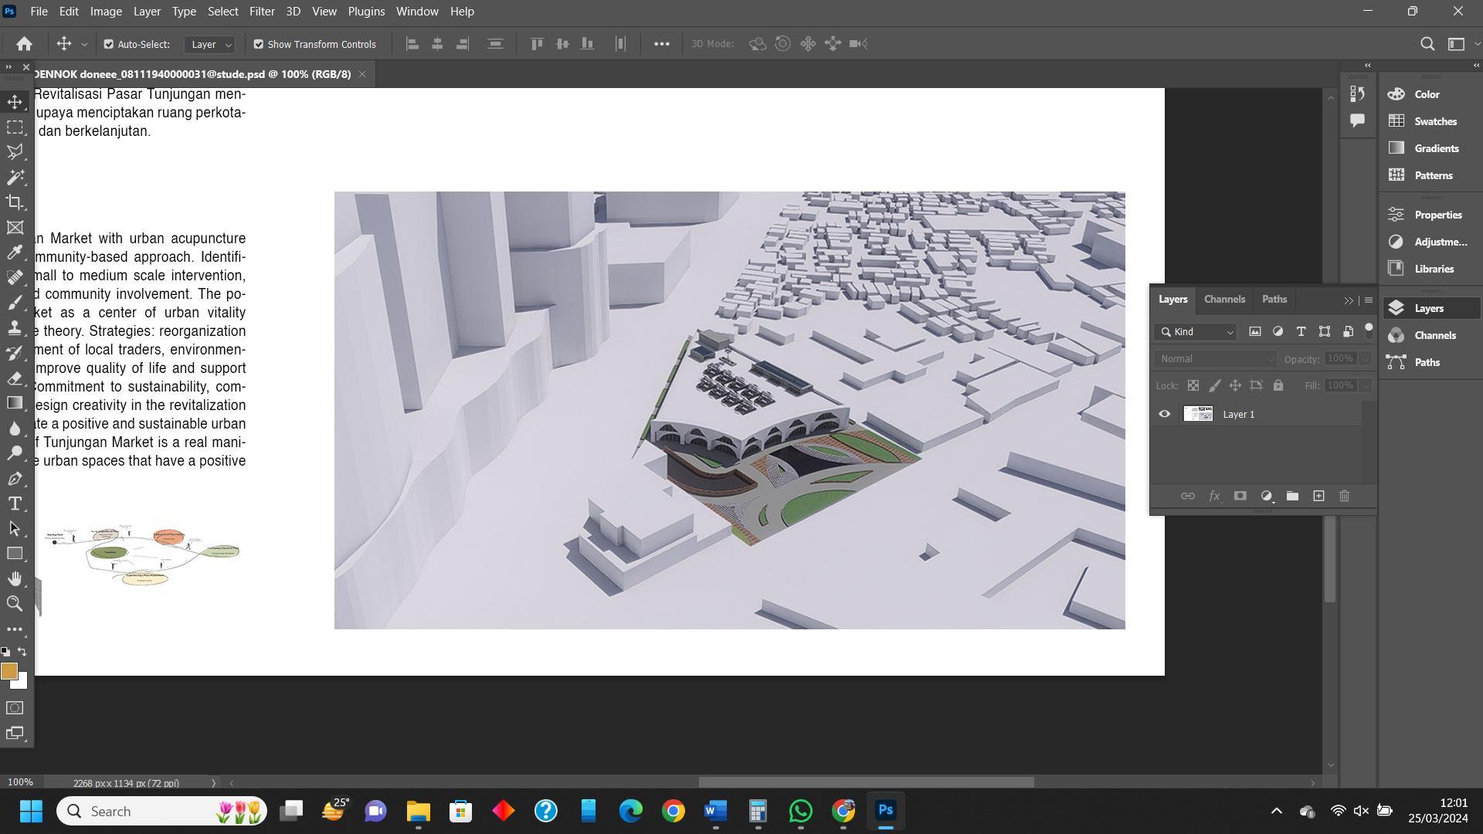Disable Show Transform Controls checkbox

pos(259,44)
